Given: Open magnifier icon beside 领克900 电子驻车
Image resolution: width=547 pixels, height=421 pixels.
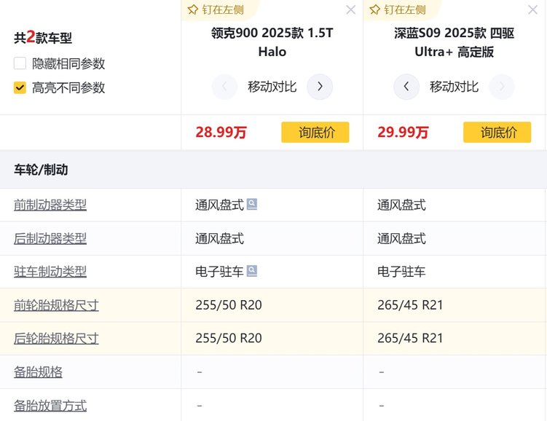Looking at the screenshot, I should [252, 271].
